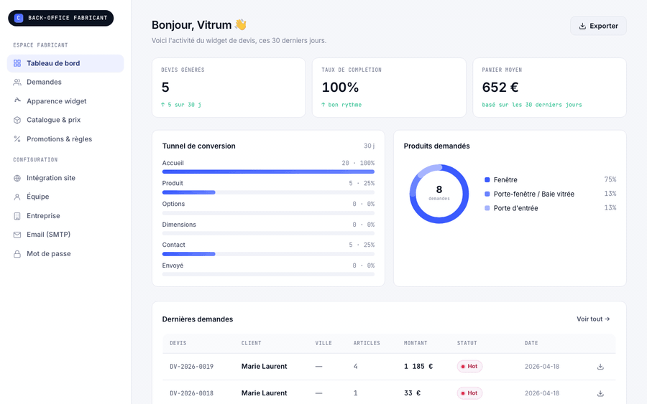Screen dimensions: 647x404
Task: Click the Fenêtre blue legend swatch
Action: pyautogui.click(x=487, y=180)
